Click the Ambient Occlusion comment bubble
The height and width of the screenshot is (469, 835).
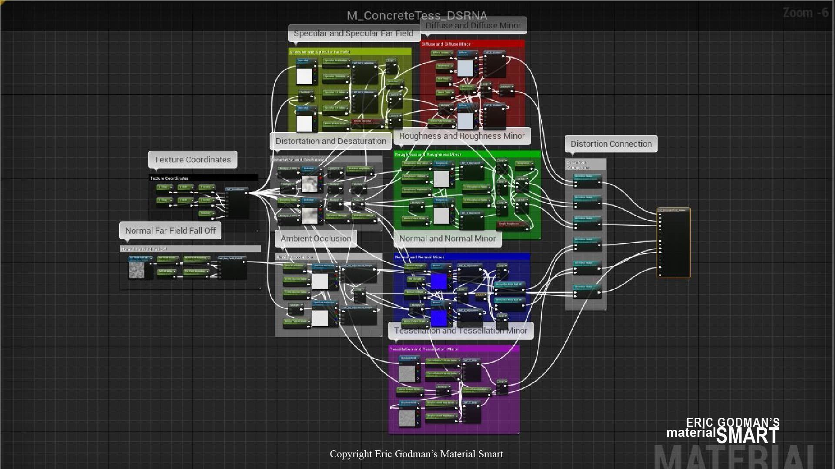coord(316,238)
